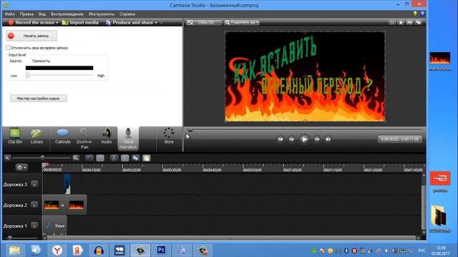Image resolution: width=458 pixels, height=257 pixels.
Task: Click the step backward button
Action: 291,139
